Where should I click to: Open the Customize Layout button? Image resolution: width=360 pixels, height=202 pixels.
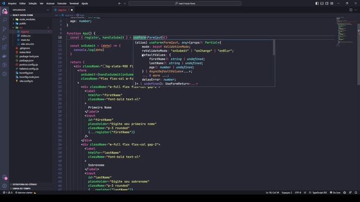(x=332, y=3)
